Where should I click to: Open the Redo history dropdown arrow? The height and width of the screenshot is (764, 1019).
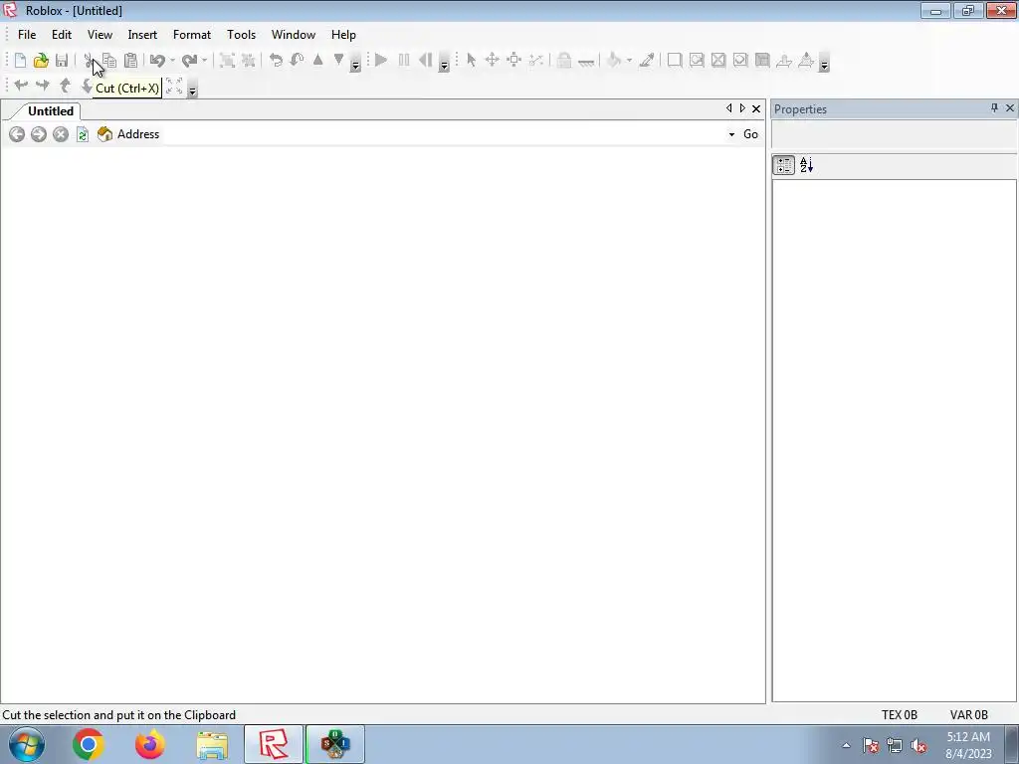[x=204, y=61]
